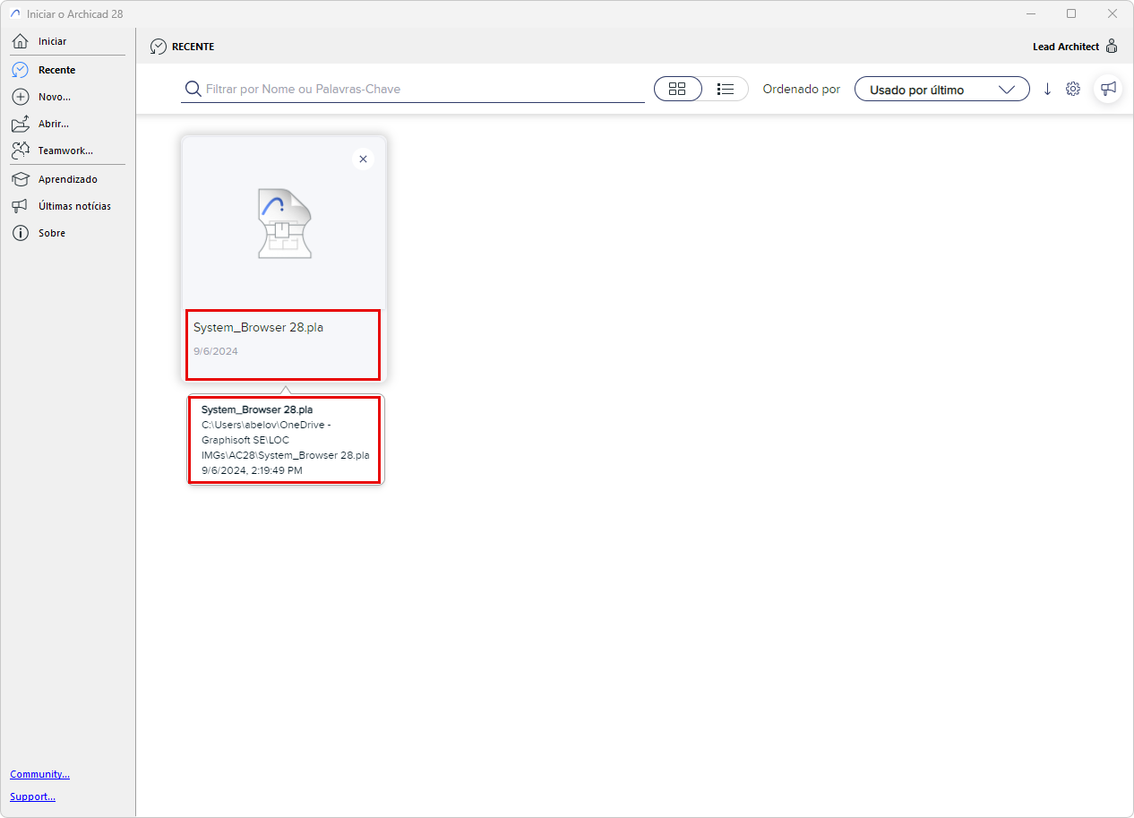Click the info icon beside Sobre
Image resolution: width=1134 pixels, height=818 pixels.
(x=21, y=233)
